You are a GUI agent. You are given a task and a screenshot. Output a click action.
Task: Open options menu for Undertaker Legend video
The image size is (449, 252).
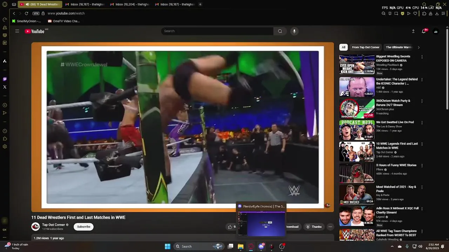point(422,79)
